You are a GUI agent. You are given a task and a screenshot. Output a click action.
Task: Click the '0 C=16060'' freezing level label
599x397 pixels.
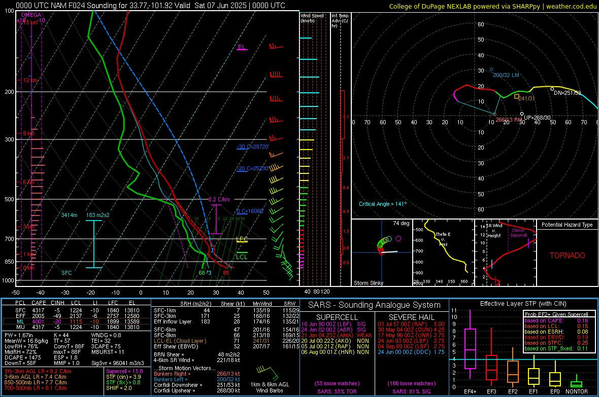pyautogui.click(x=250, y=211)
